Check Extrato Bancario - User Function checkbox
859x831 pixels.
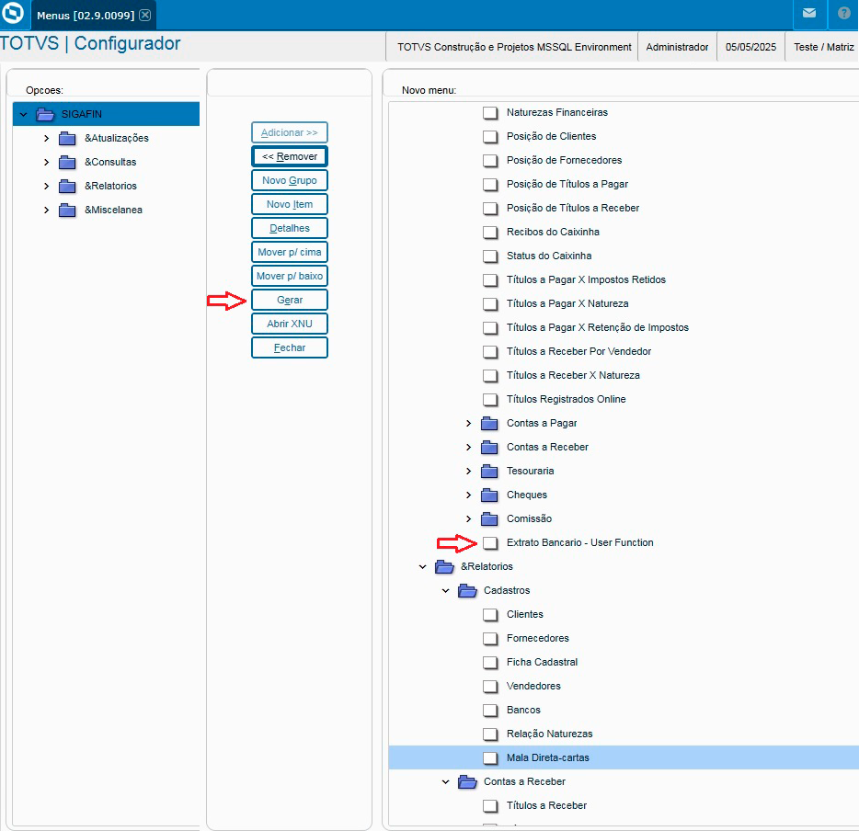490,543
